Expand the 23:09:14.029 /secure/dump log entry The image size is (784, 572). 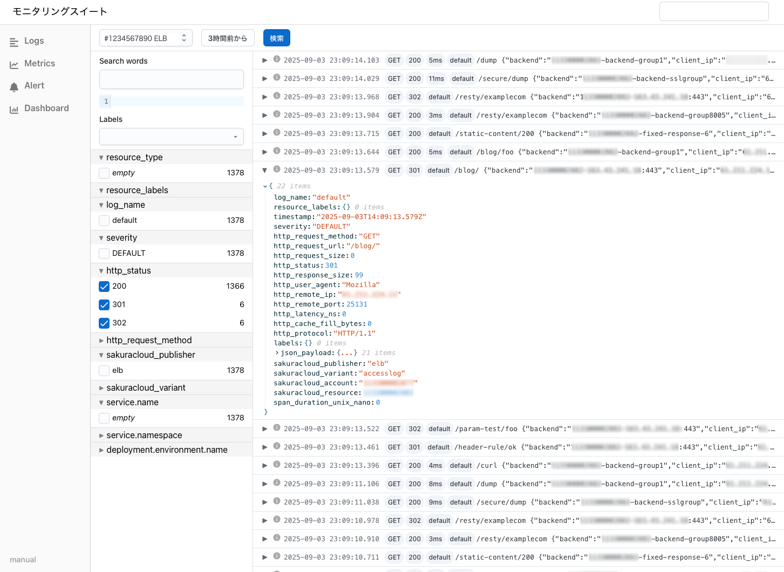[x=265, y=79]
